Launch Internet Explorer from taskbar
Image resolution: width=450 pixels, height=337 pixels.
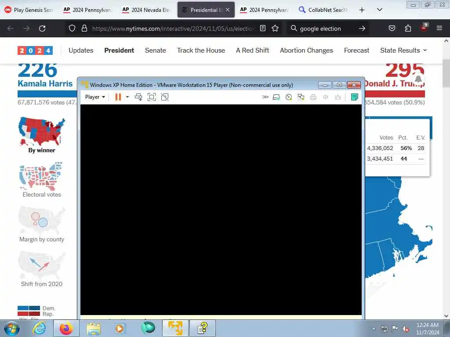click(39, 328)
